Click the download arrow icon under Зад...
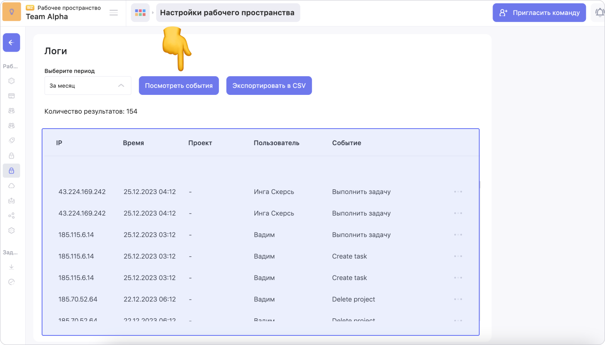This screenshot has height=345, width=605. click(12, 267)
